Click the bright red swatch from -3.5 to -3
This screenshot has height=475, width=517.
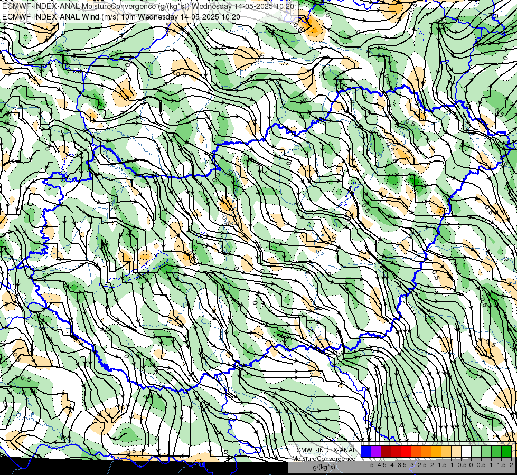pyautogui.click(x=406, y=452)
